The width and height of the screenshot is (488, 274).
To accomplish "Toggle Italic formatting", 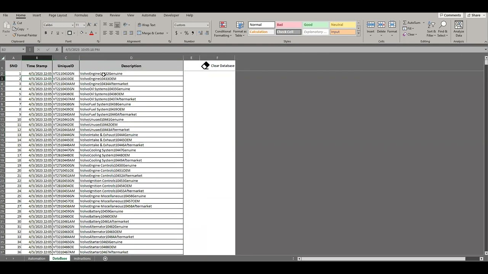I will 52,33.
